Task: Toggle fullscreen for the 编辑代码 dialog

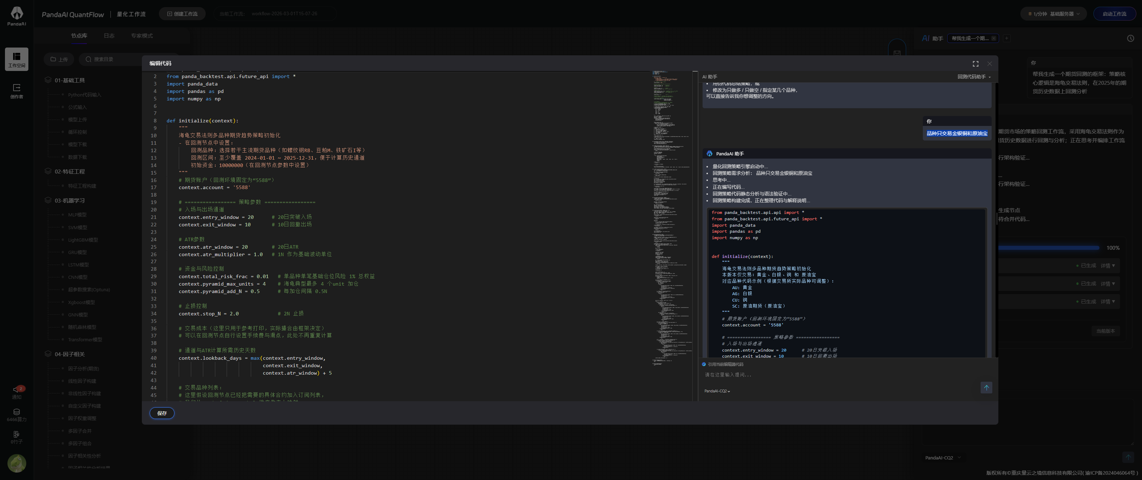Action: [975, 64]
